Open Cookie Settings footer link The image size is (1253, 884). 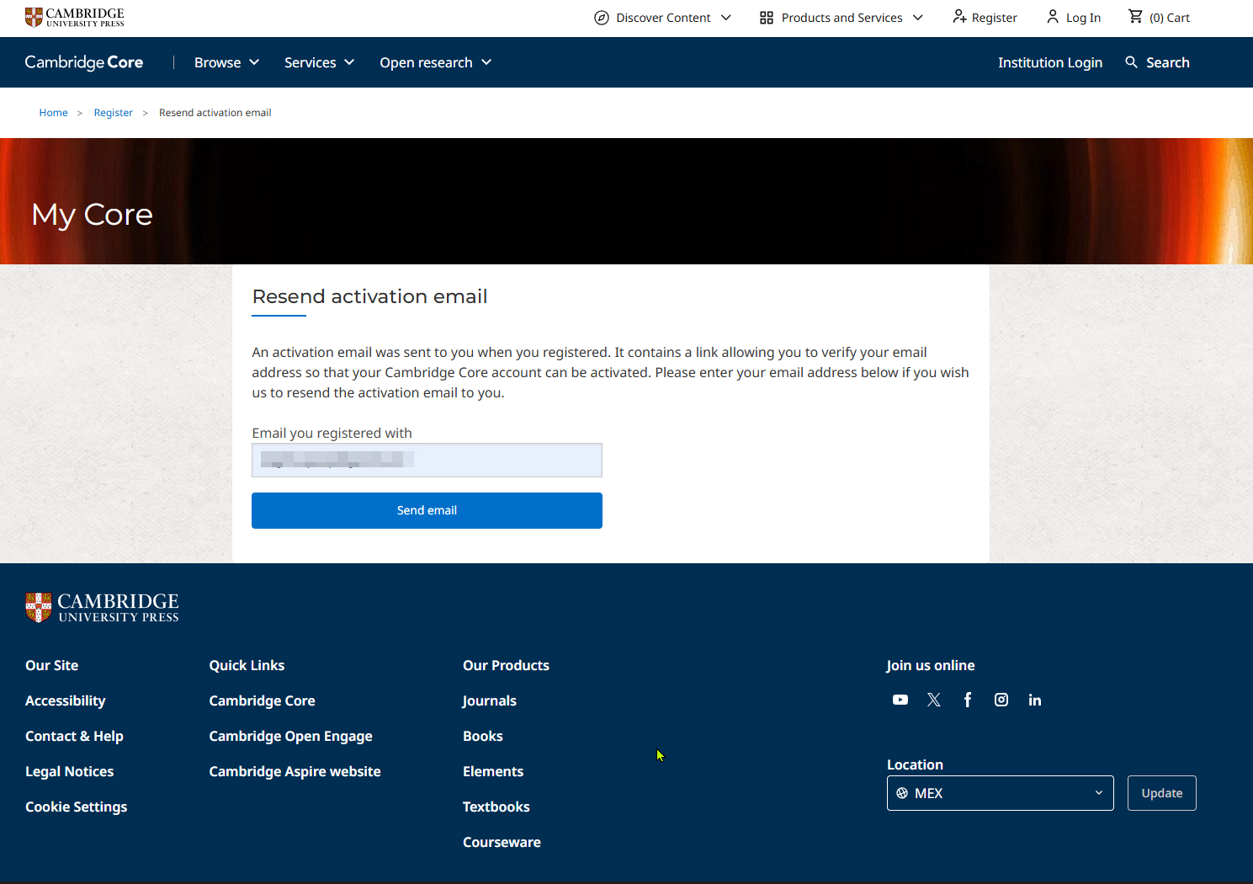(x=76, y=807)
